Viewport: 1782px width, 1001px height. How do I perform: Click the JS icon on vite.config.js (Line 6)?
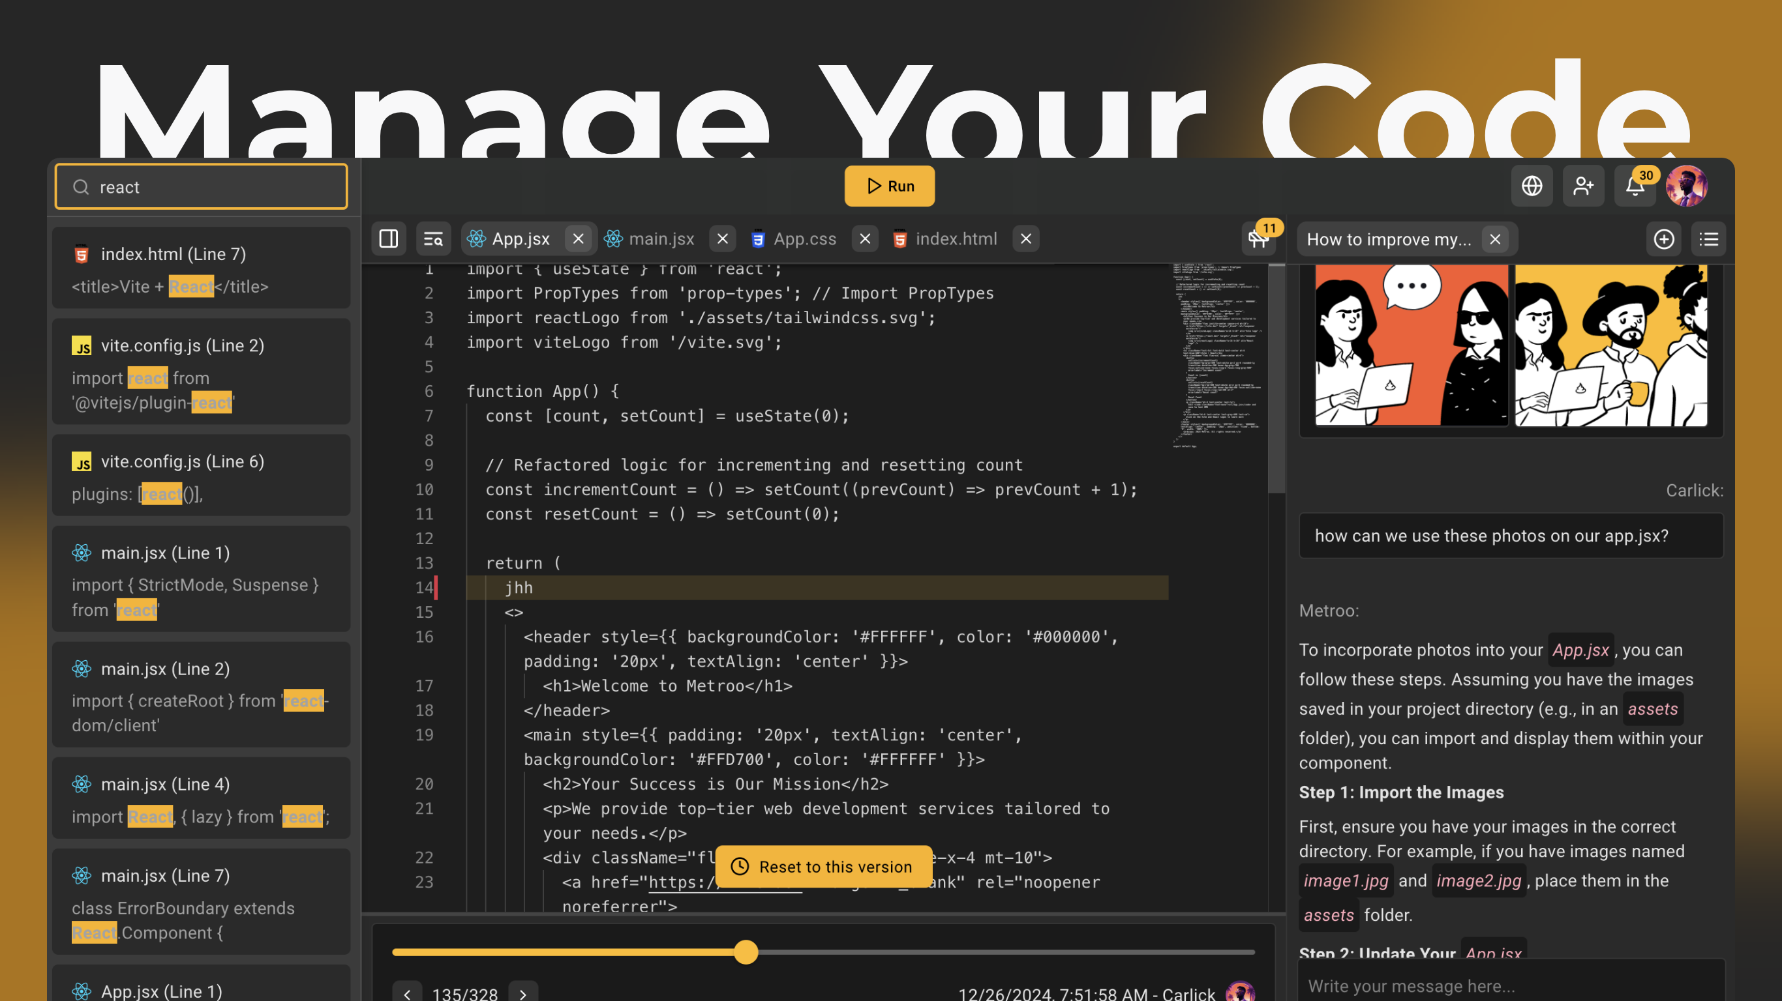82,461
